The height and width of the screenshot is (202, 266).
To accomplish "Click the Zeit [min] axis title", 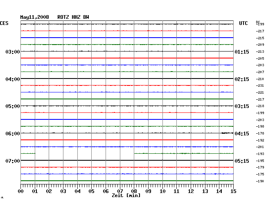I will (x=126, y=195).
